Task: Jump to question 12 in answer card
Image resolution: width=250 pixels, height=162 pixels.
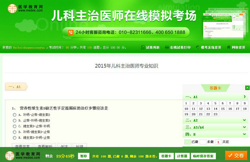Action: 201,109
